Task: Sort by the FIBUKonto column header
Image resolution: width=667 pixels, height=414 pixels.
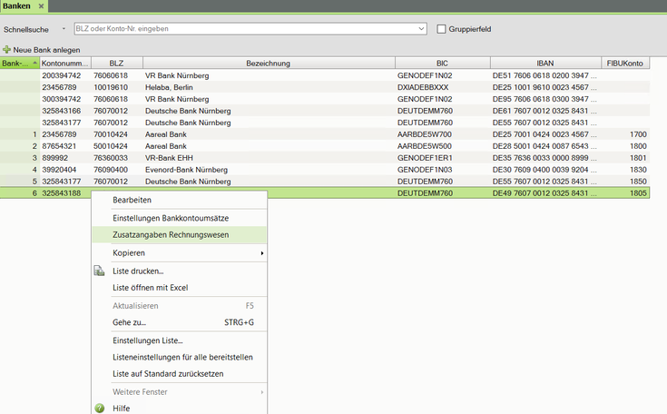Action: [625, 63]
